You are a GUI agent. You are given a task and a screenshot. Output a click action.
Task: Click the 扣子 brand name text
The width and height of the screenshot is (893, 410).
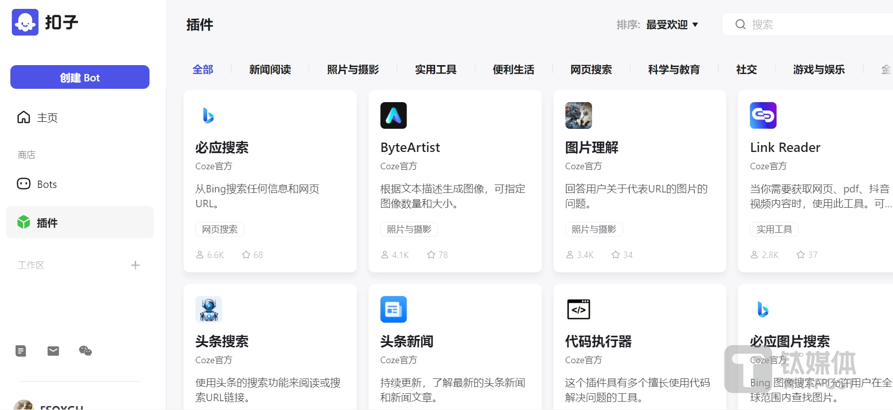click(62, 22)
